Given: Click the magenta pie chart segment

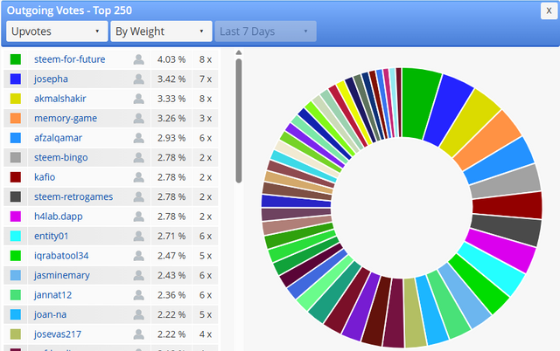Looking at the screenshot, I should click(500, 251).
